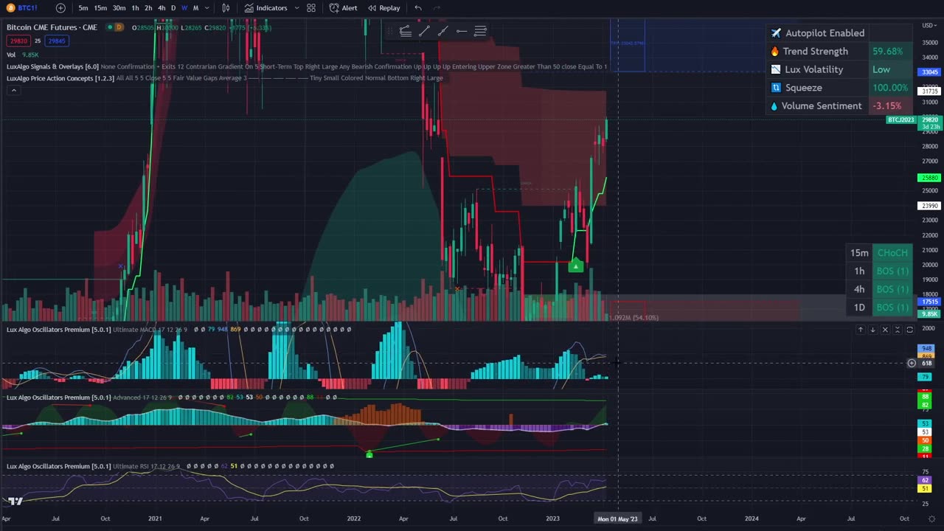Click the 15m CHoCH structure cell
The image size is (944, 531).
tap(892, 253)
